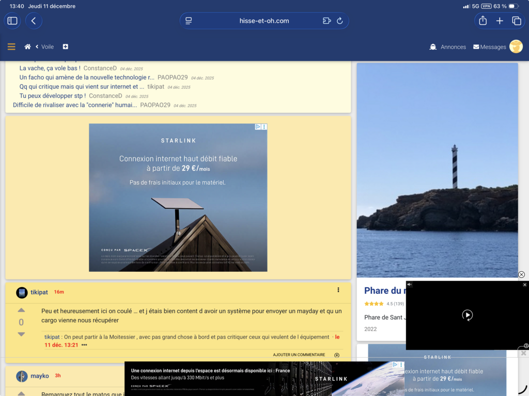Open the Safari sidebar panel

12,21
